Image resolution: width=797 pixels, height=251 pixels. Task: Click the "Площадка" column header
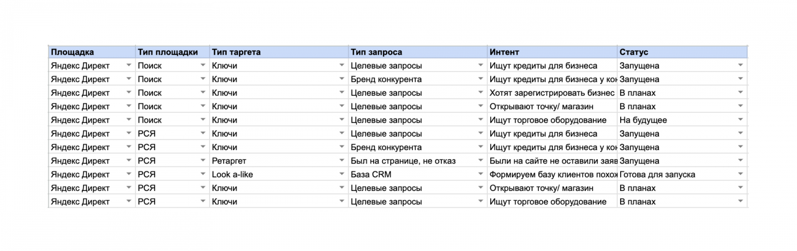pyautogui.click(x=72, y=52)
